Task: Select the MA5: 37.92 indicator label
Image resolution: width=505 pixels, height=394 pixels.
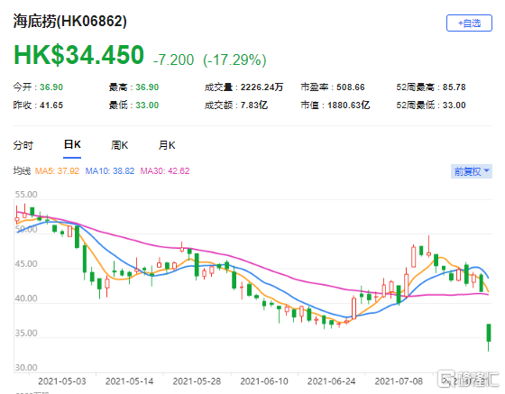Action: pos(57,171)
